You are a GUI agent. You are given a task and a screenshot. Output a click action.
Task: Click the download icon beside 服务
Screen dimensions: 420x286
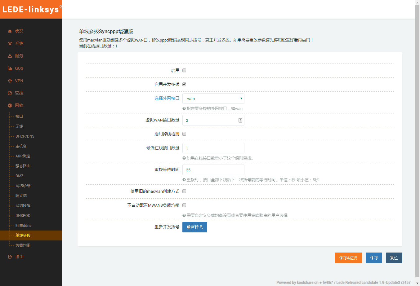(10, 56)
